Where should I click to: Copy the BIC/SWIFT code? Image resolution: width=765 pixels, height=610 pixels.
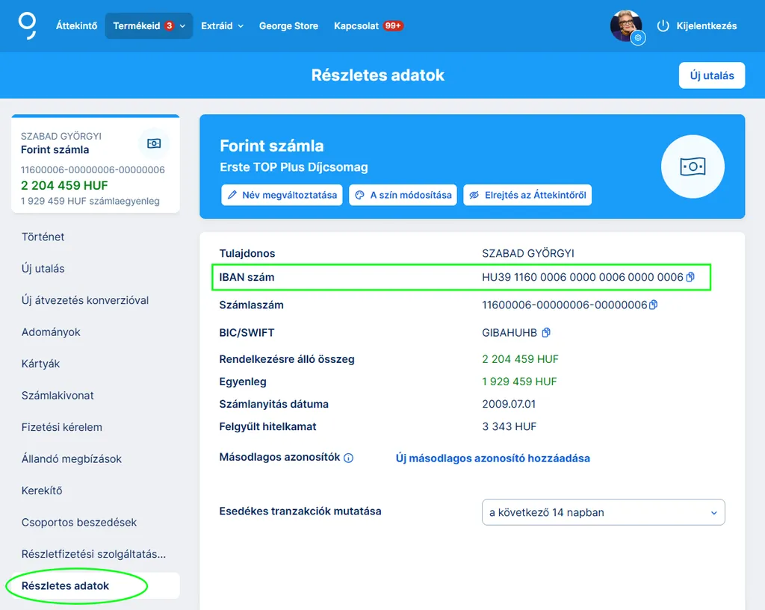(546, 332)
